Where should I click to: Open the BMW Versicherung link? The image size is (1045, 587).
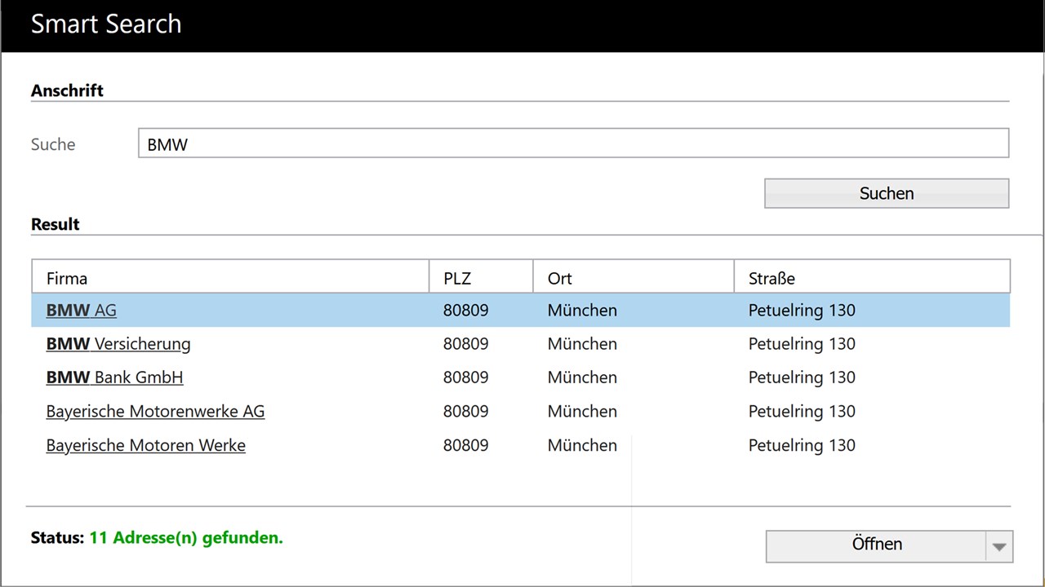118,344
